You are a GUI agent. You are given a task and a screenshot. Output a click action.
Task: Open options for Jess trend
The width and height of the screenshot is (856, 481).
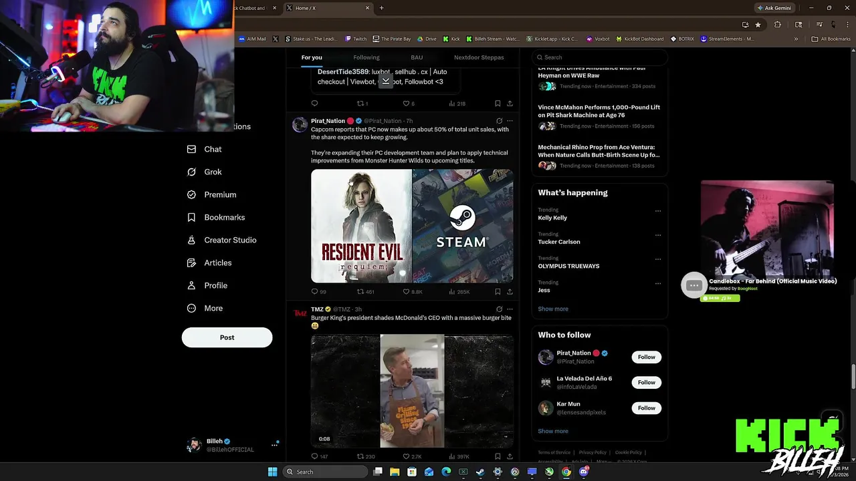[x=658, y=283]
